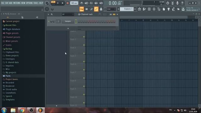Open the EDIT menu
Image resolution: width=201 pixels, height=113 pixels.
[x=7, y=3]
